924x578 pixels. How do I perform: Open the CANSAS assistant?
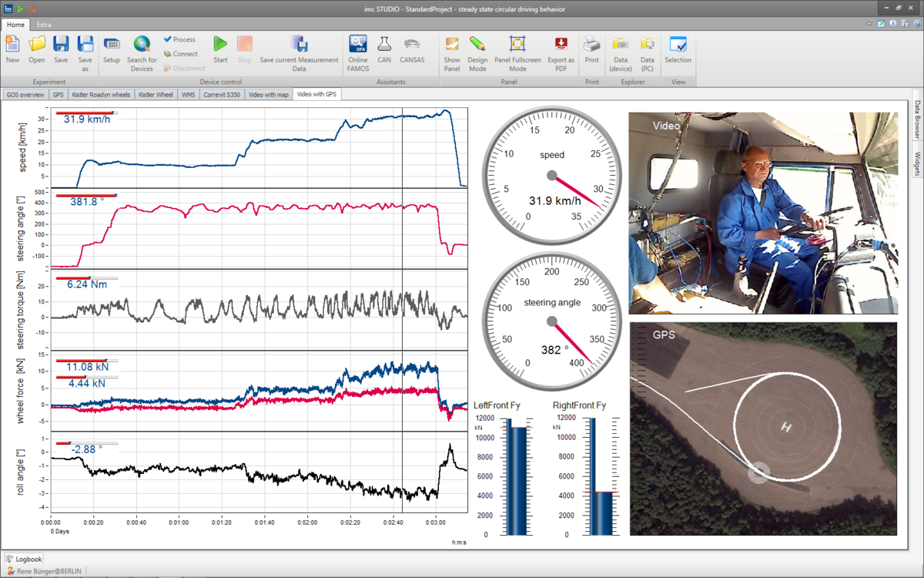412,50
